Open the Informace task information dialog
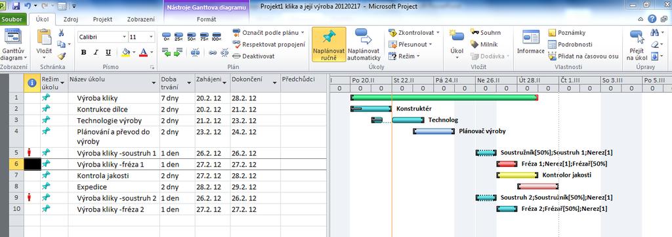The image size is (672, 237). pos(530,42)
